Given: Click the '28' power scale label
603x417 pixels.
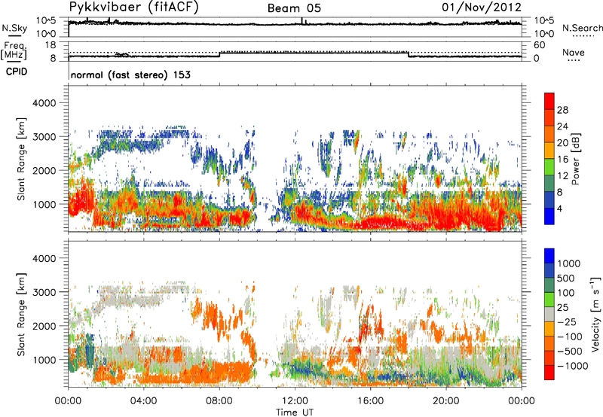Looking at the screenshot, I should click(x=562, y=110).
